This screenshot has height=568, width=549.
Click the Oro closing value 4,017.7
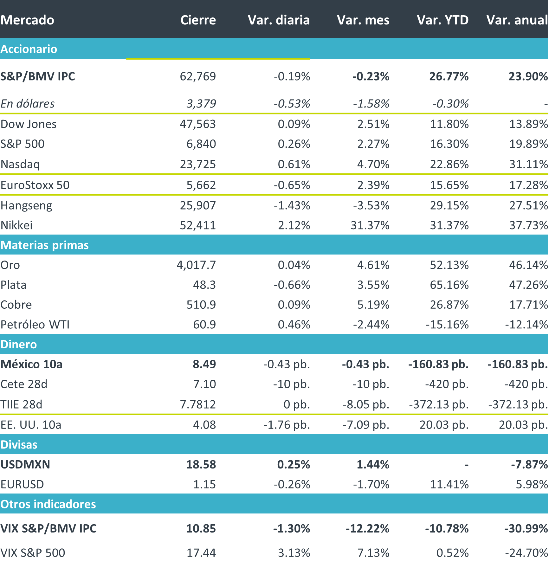pyautogui.click(x=196, y=265)
